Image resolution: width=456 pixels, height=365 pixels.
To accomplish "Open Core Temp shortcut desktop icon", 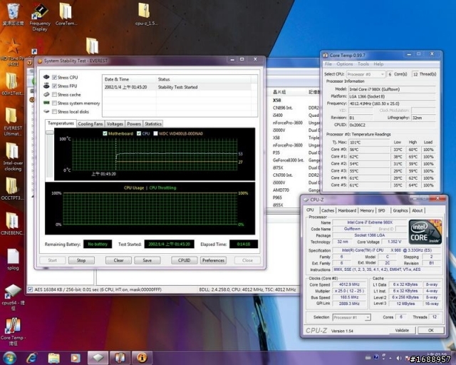I will click(x=13, y=331).
